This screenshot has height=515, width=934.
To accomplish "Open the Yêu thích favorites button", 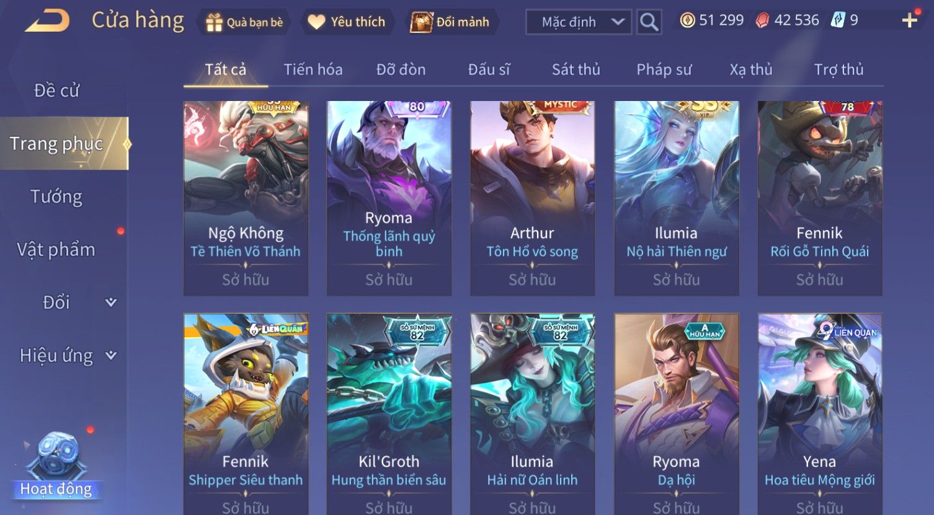I will [347, 22].
